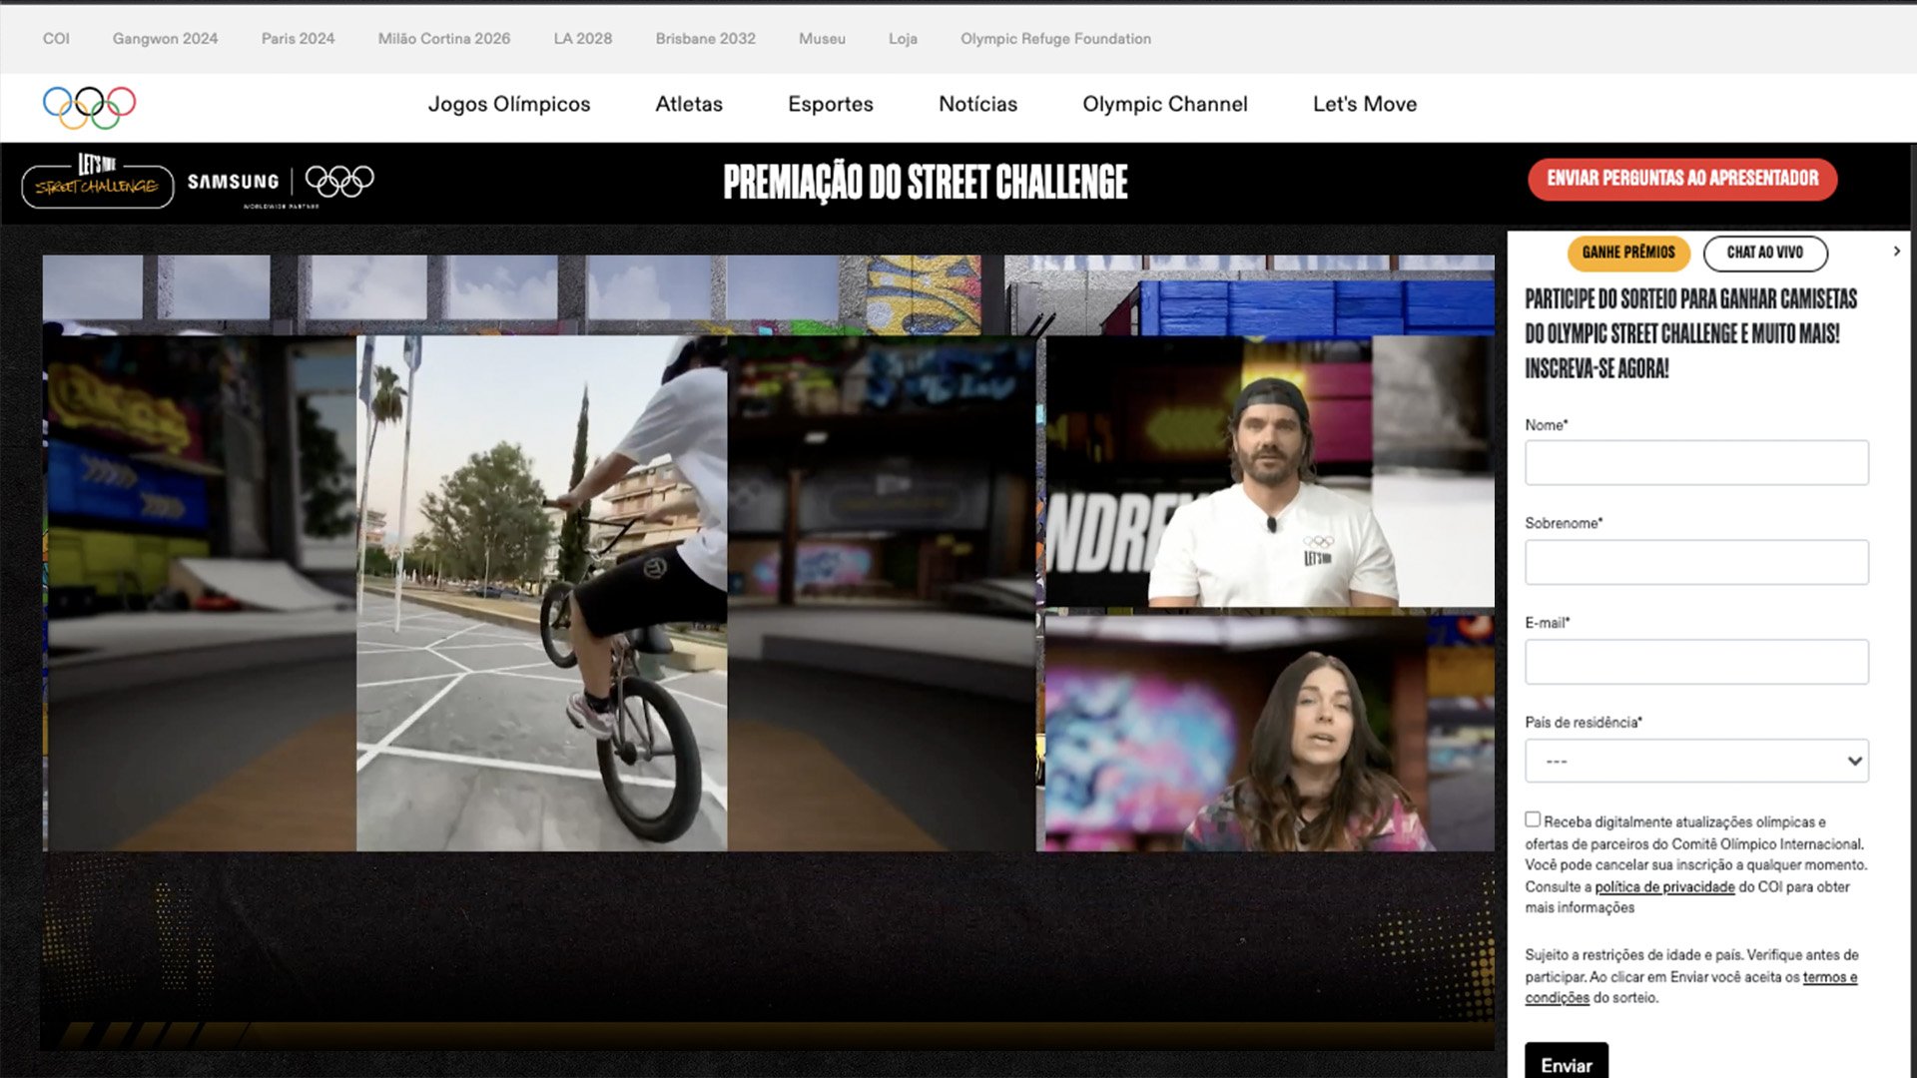Open the Notícias menu
This screenshot has height=1078, width=1917.
click(977, 104)
